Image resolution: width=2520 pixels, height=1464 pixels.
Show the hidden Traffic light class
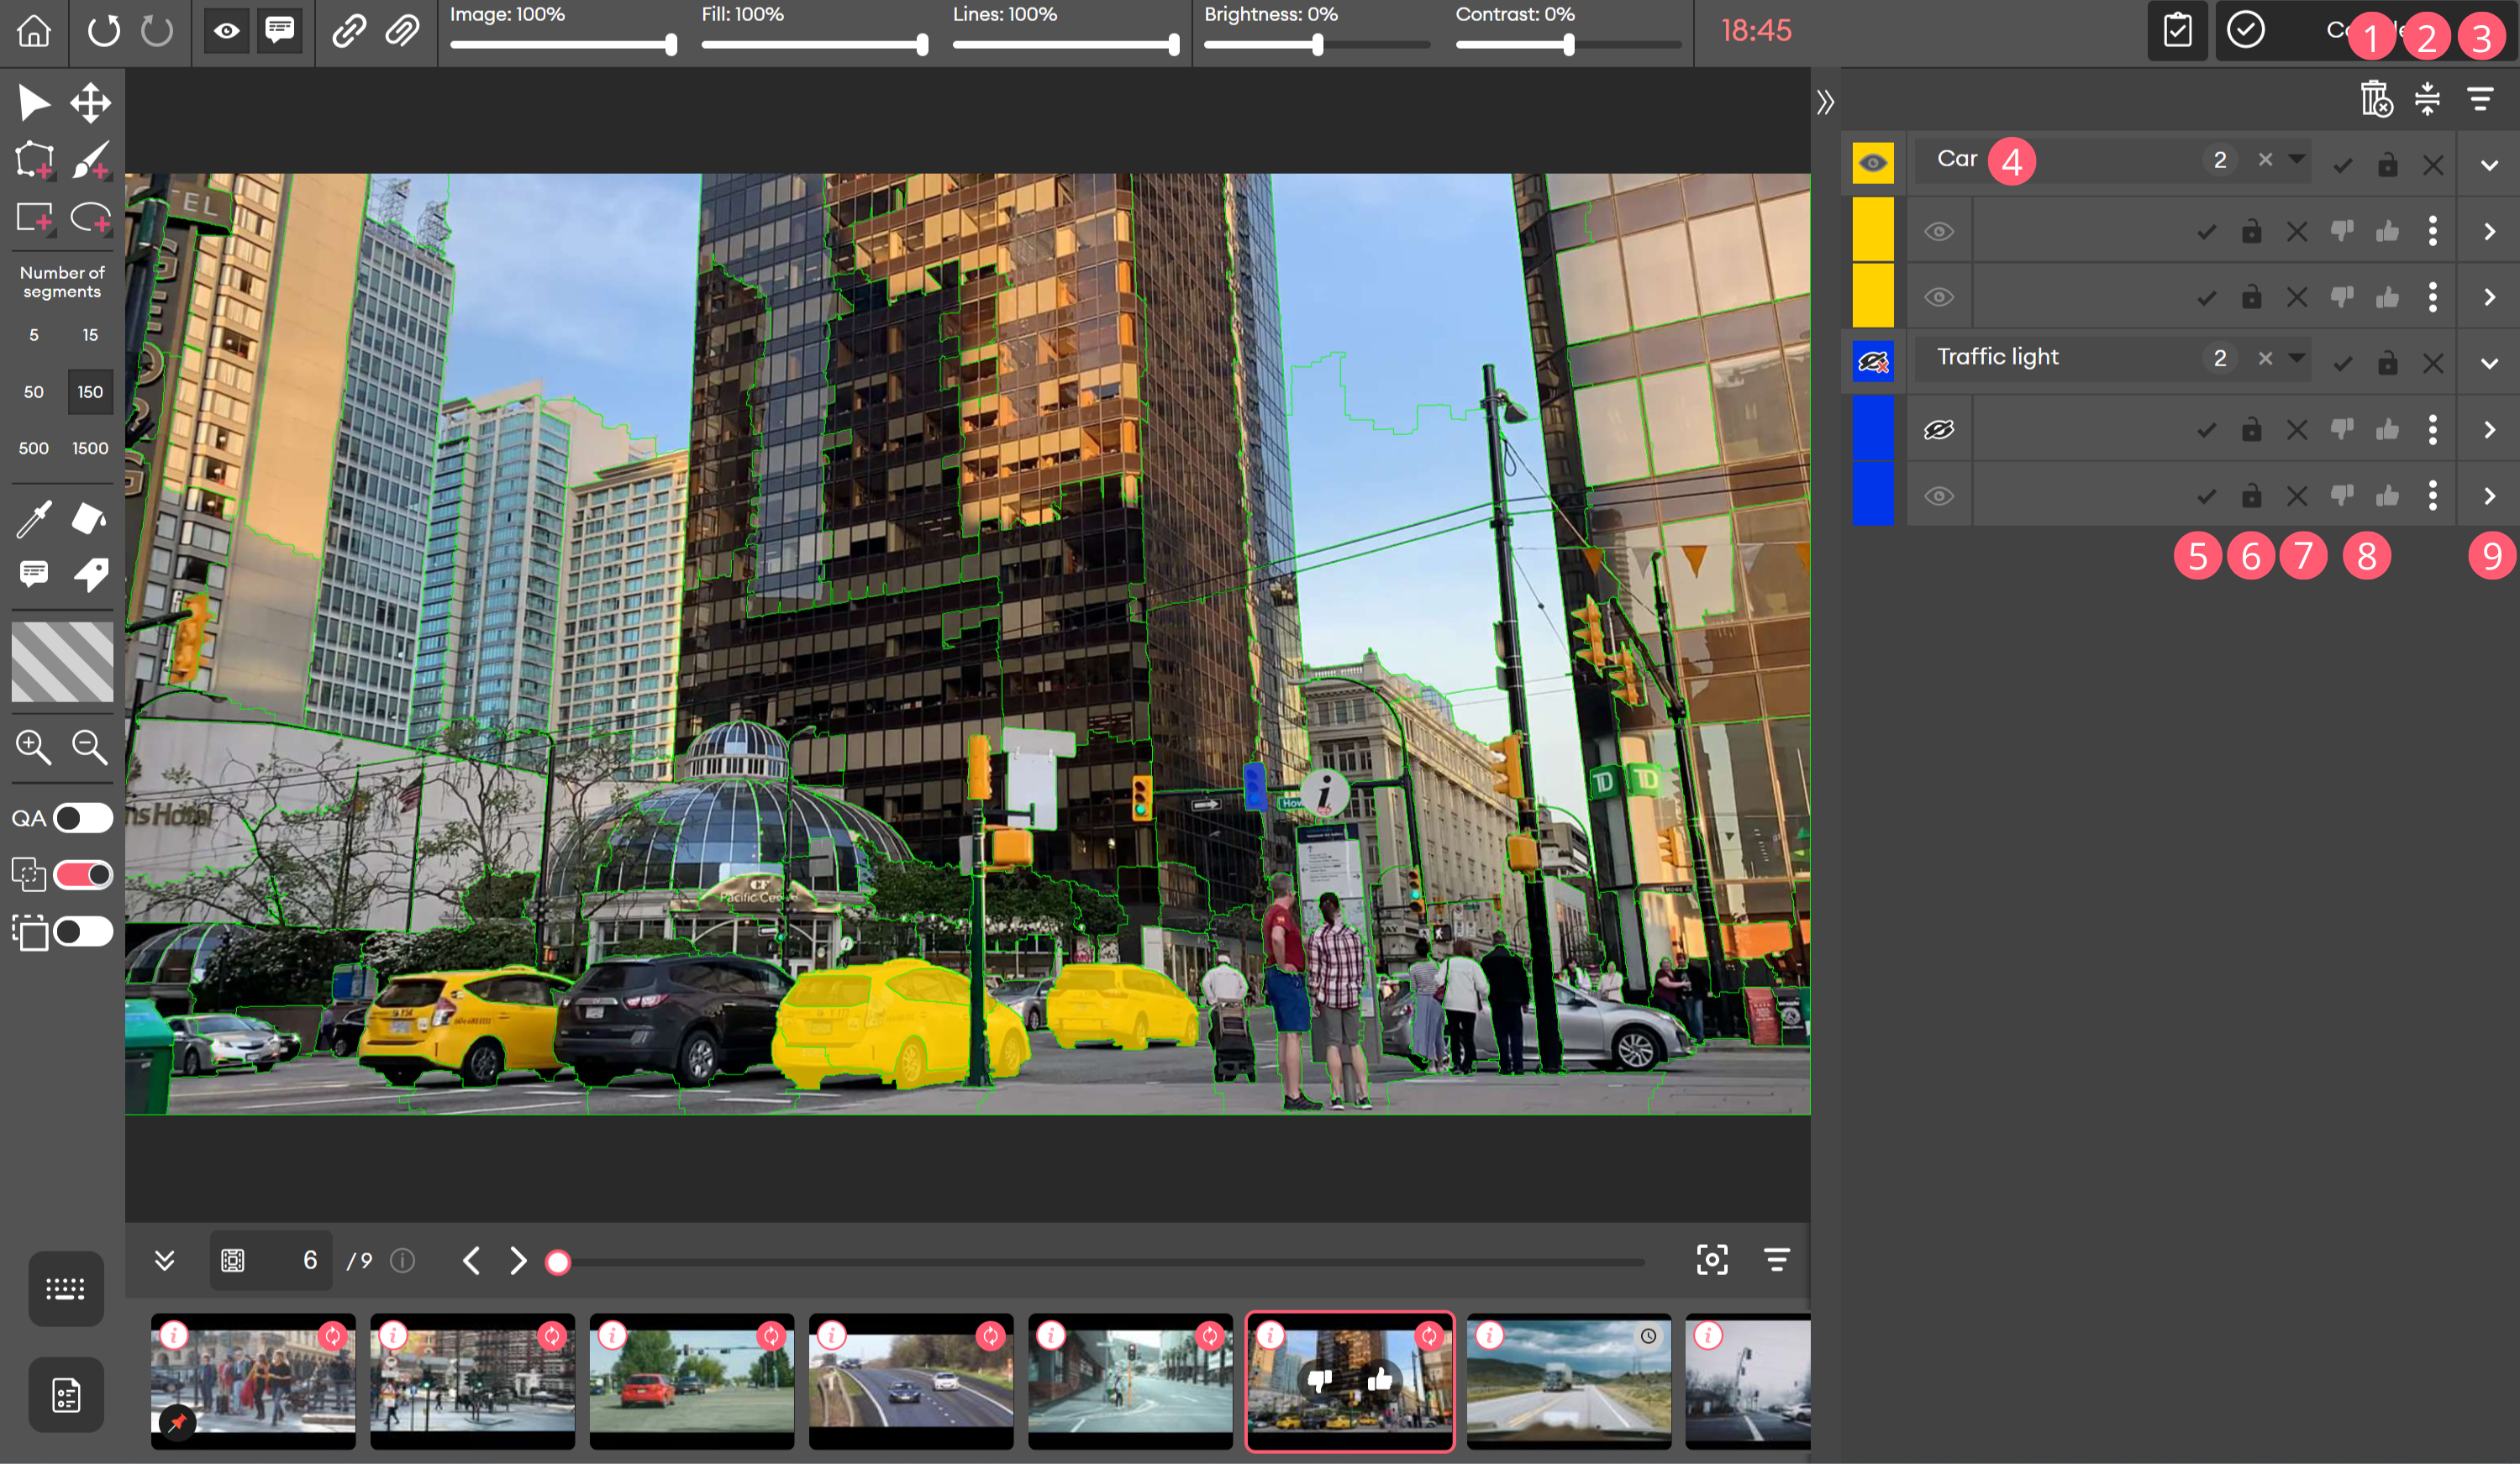1873,362
